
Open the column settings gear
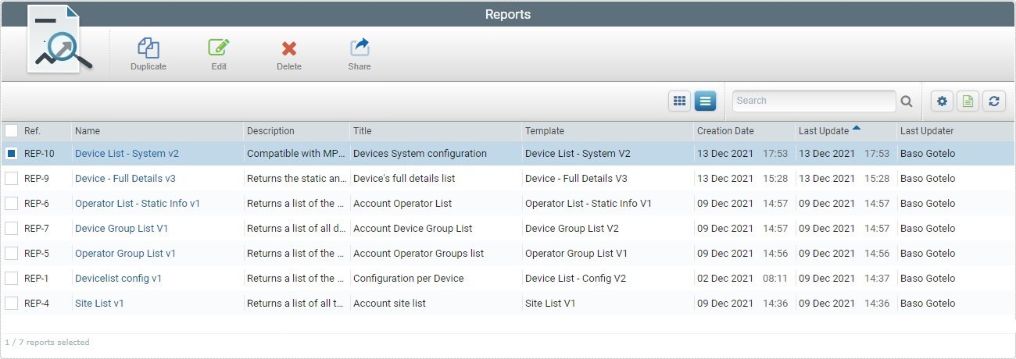pos(942,101)
